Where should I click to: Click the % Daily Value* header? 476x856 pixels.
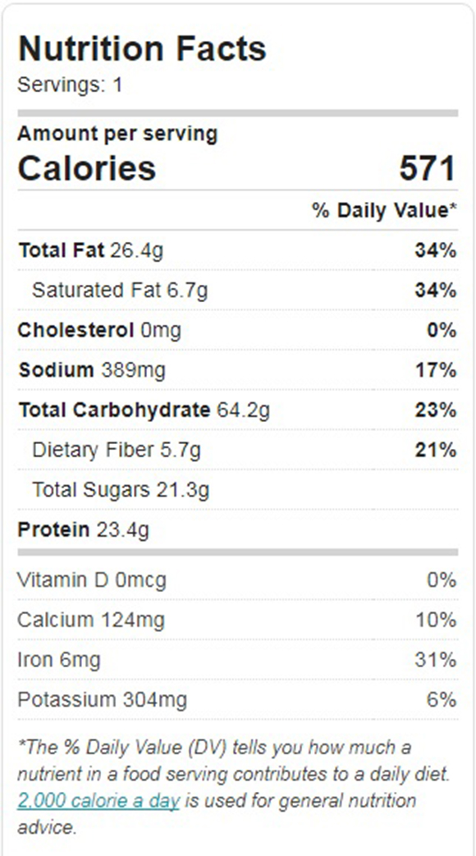point(384,210)
